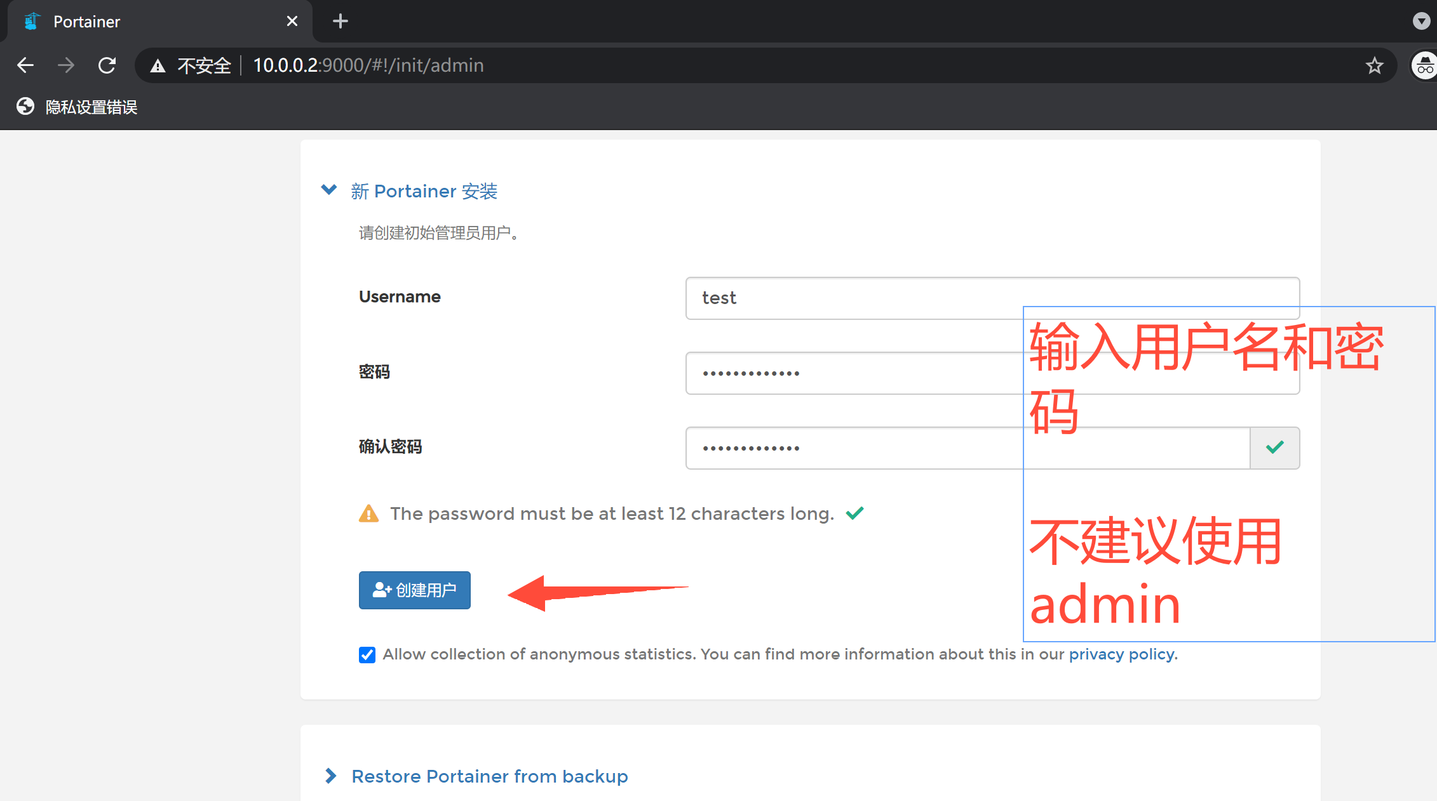1437x801 pixels.
Task: Click the 确认密码 confirm field
Action: (x=968, y=448)
